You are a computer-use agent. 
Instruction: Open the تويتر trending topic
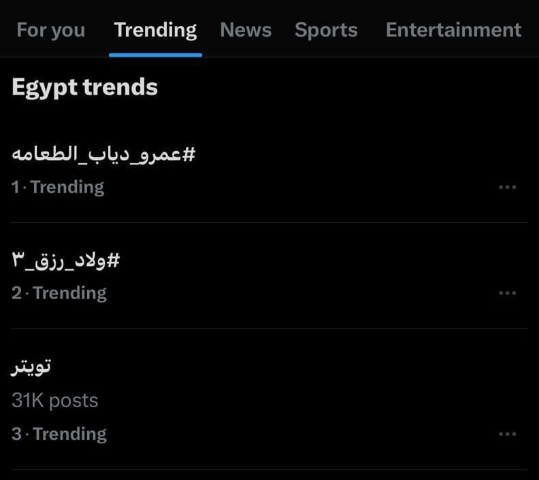[31, 367]
